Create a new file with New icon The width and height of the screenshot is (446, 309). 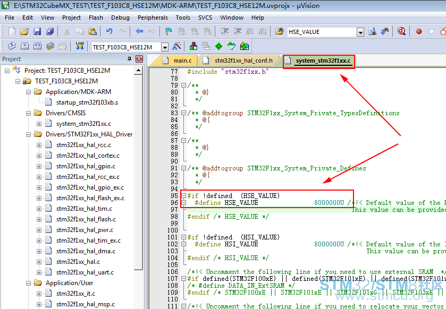(x=12, y=31)
